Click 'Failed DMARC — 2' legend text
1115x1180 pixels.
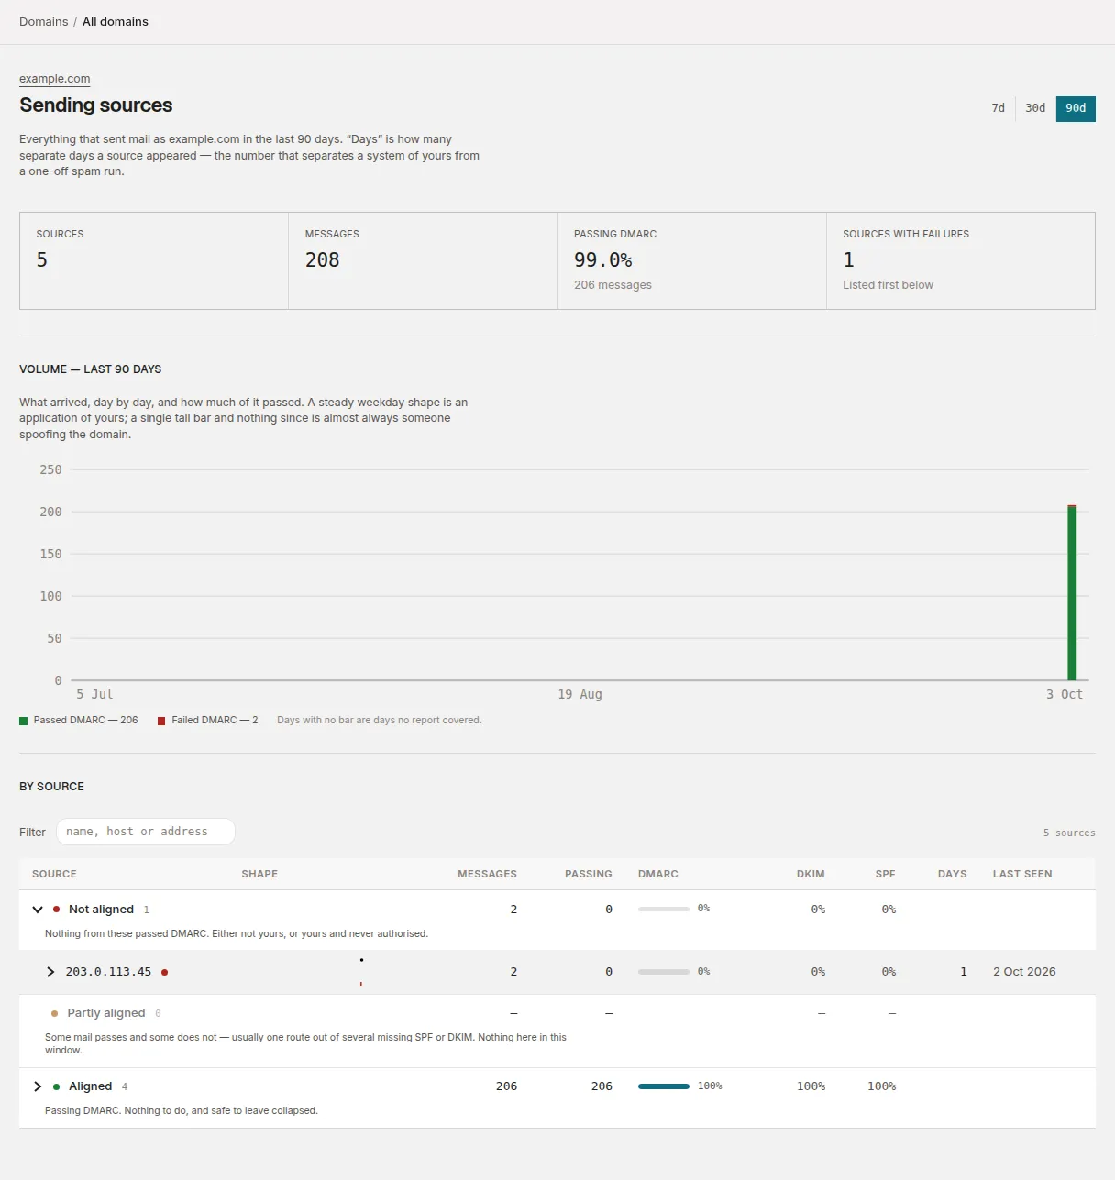(x=215, y=721)
